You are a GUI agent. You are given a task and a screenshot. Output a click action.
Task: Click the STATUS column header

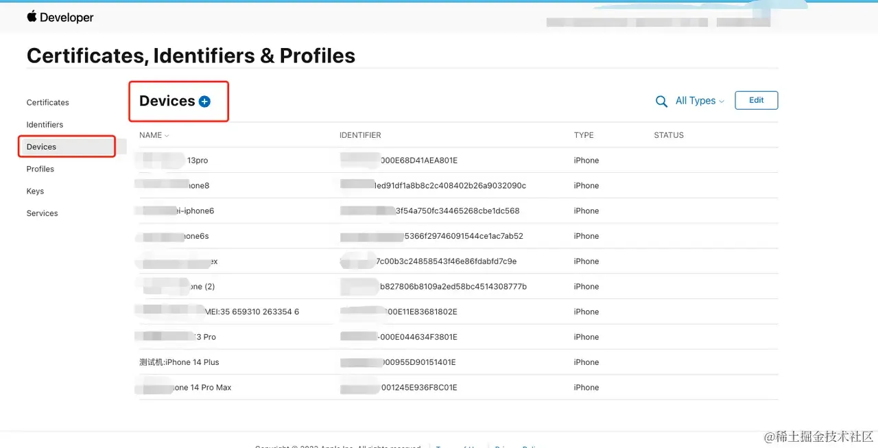(669, 135)
